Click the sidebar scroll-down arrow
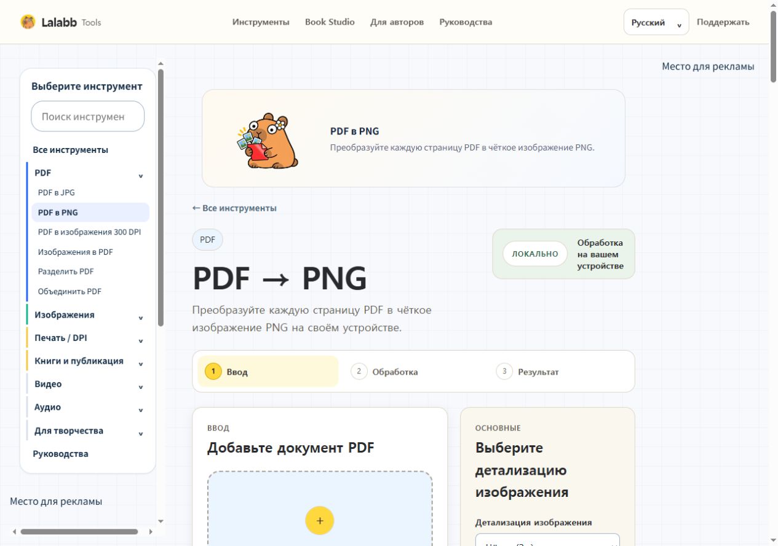 161,522
